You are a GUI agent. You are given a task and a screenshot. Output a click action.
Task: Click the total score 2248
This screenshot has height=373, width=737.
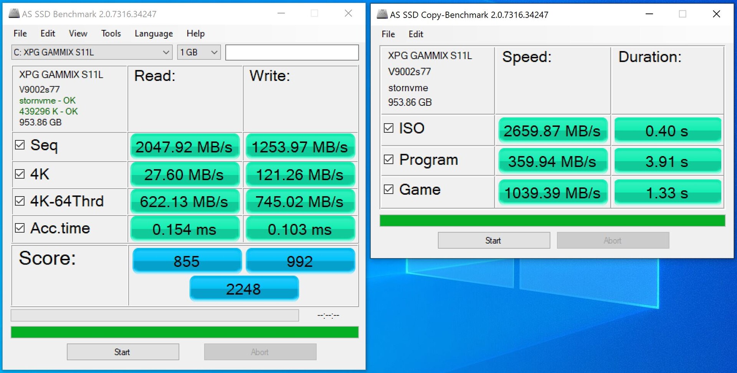click(x=244, y=288)
